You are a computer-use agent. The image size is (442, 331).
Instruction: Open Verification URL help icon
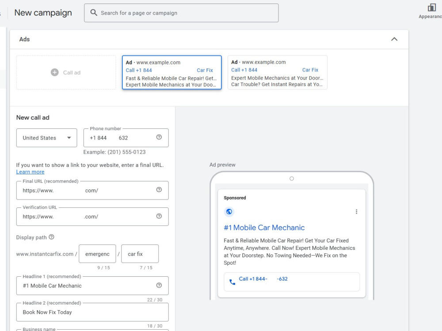point(159,216)
